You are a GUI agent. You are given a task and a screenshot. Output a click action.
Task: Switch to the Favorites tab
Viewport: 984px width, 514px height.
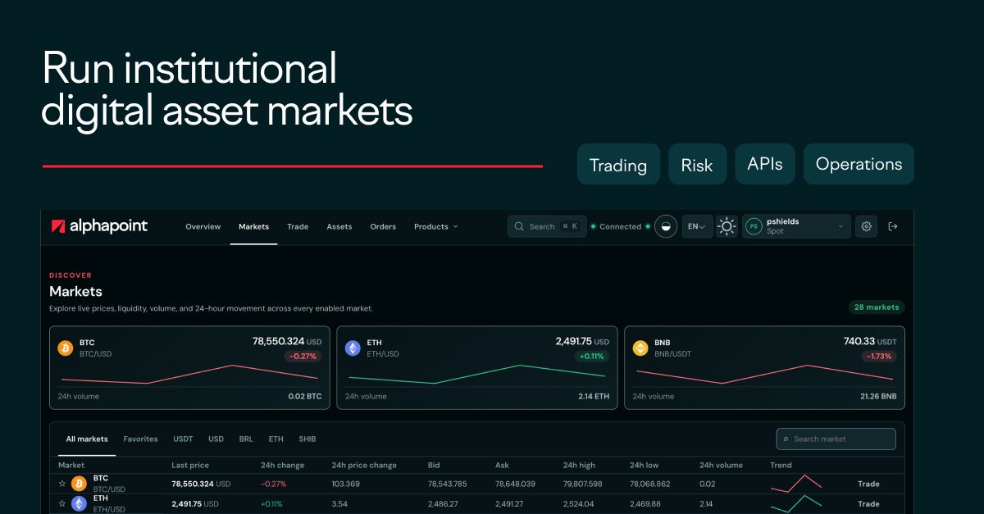coord(140,439)
